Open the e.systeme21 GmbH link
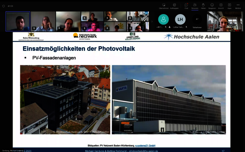 click(x=145, y=146)
